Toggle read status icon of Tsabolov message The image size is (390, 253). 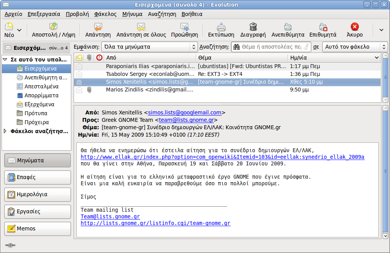pyautogui.click(x=79, y=74)
